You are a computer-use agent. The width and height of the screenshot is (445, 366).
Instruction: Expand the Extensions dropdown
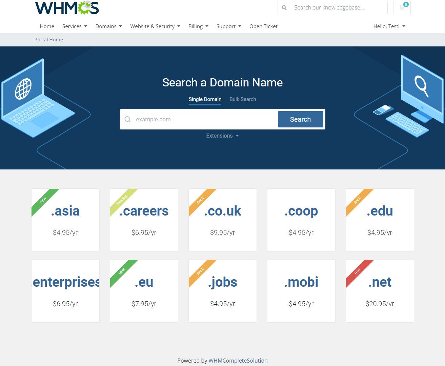pyautogui.click(x=222, y=136)
